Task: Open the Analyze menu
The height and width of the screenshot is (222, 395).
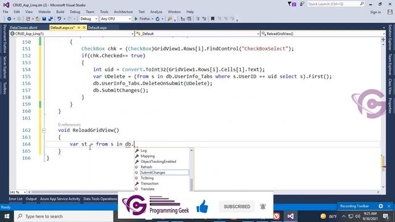Action: (x=156, y=12)
